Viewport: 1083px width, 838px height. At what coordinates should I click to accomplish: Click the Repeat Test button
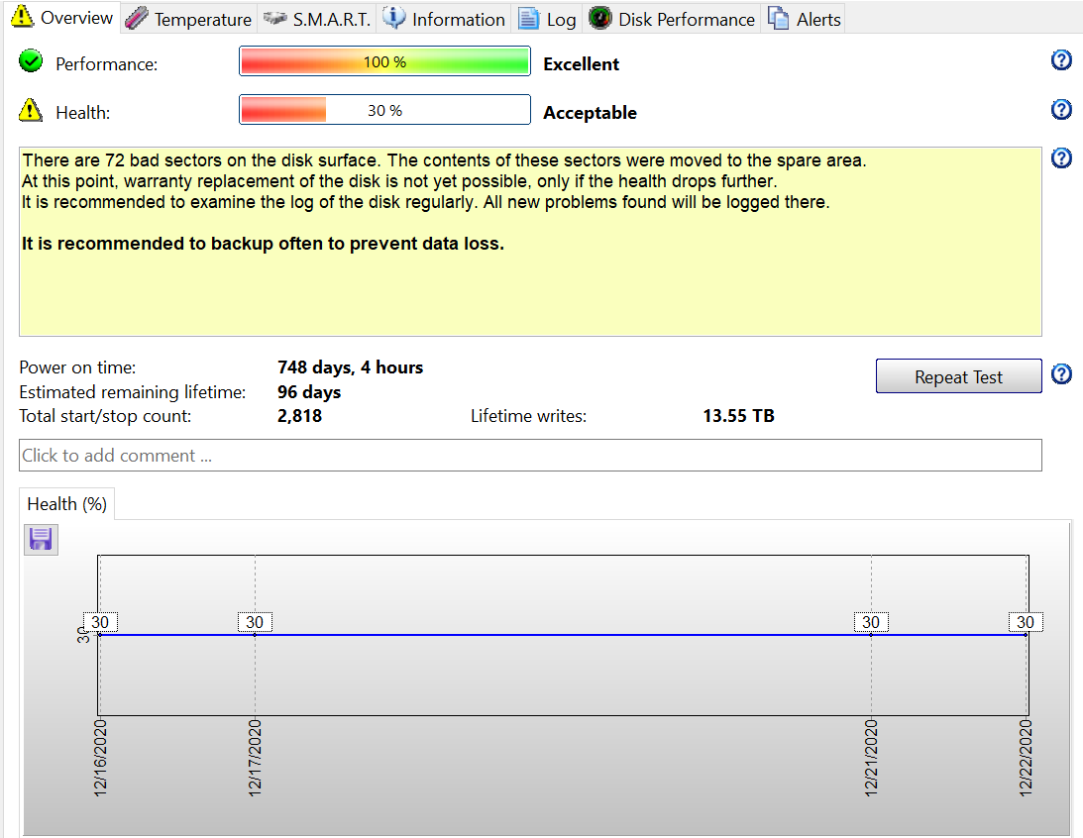[x=959, y=376]
